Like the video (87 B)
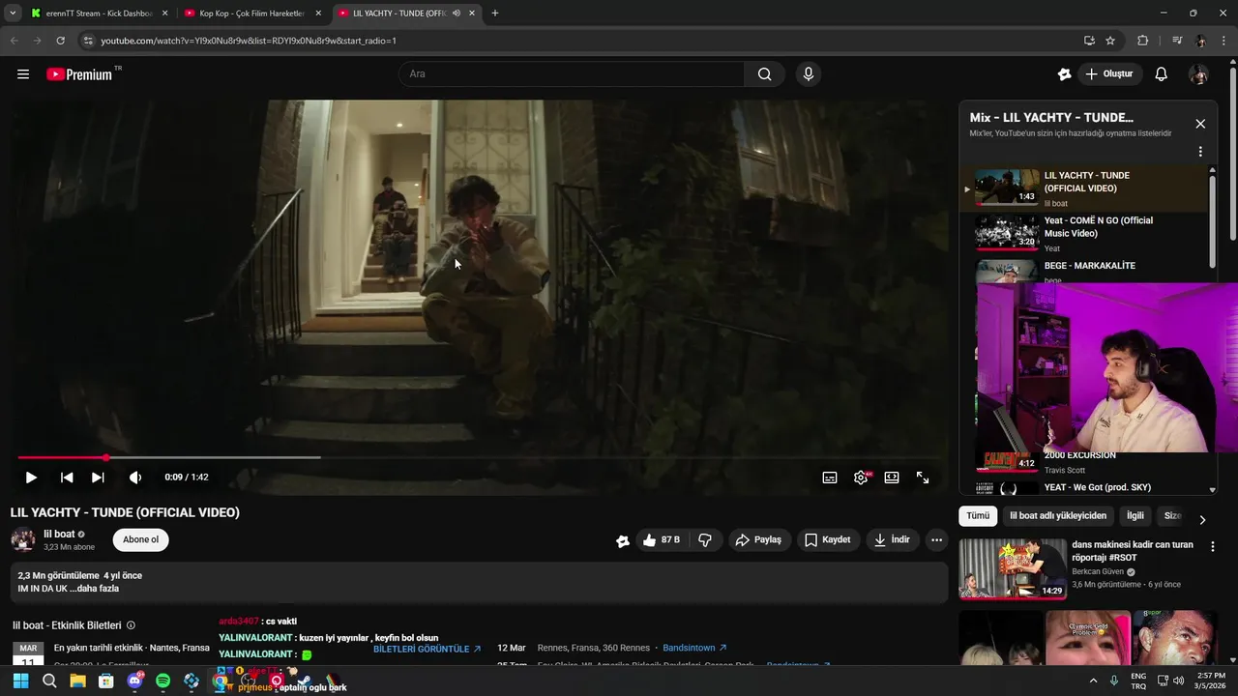The image size is (1238, 696). (x=662, y=540)
